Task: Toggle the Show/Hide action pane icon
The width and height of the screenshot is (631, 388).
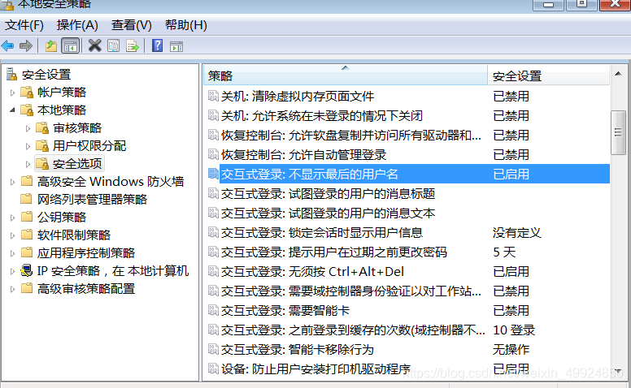Action: [176, 45]
